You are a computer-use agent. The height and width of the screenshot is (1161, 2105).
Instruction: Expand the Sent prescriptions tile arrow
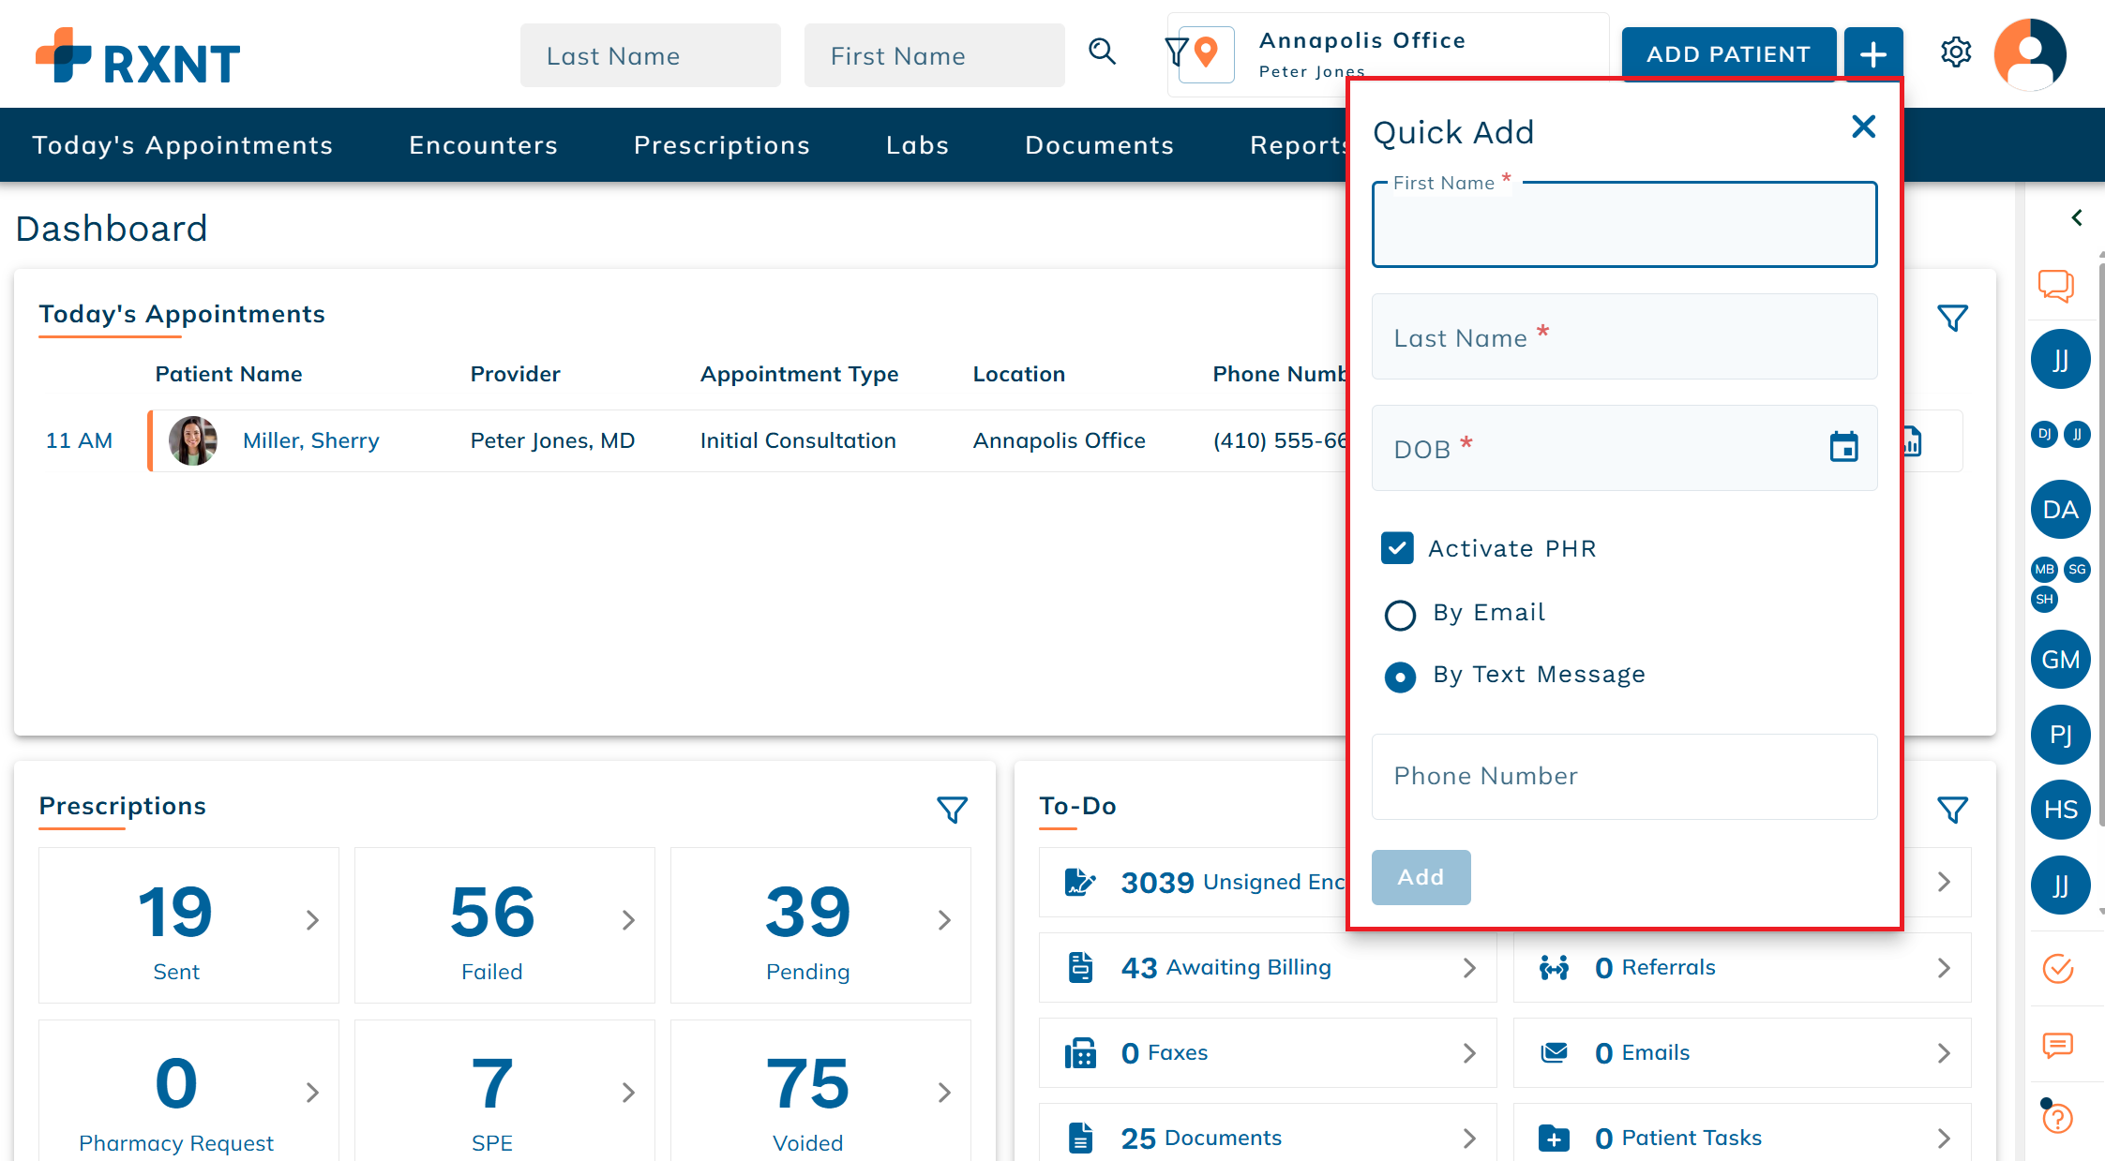tap(312, 920)
